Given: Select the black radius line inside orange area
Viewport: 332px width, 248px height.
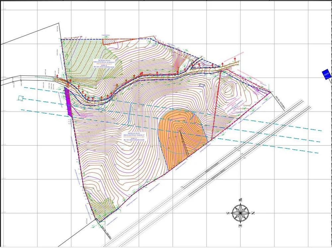Looking at the screenshot, I should [x=184, y=144].
